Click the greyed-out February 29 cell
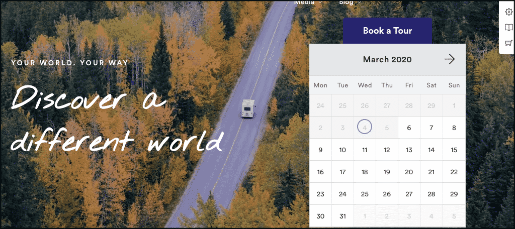Viewport: 515px width, 229px height. [431, 105]
